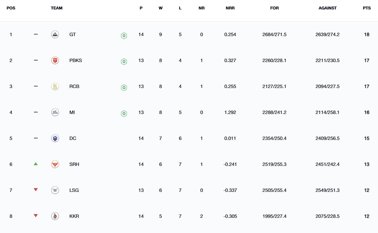Image resolution: width=378 pixels, height=233 pixels.
Task: Click the LSG team logo
Action: [x=55, y=190]
